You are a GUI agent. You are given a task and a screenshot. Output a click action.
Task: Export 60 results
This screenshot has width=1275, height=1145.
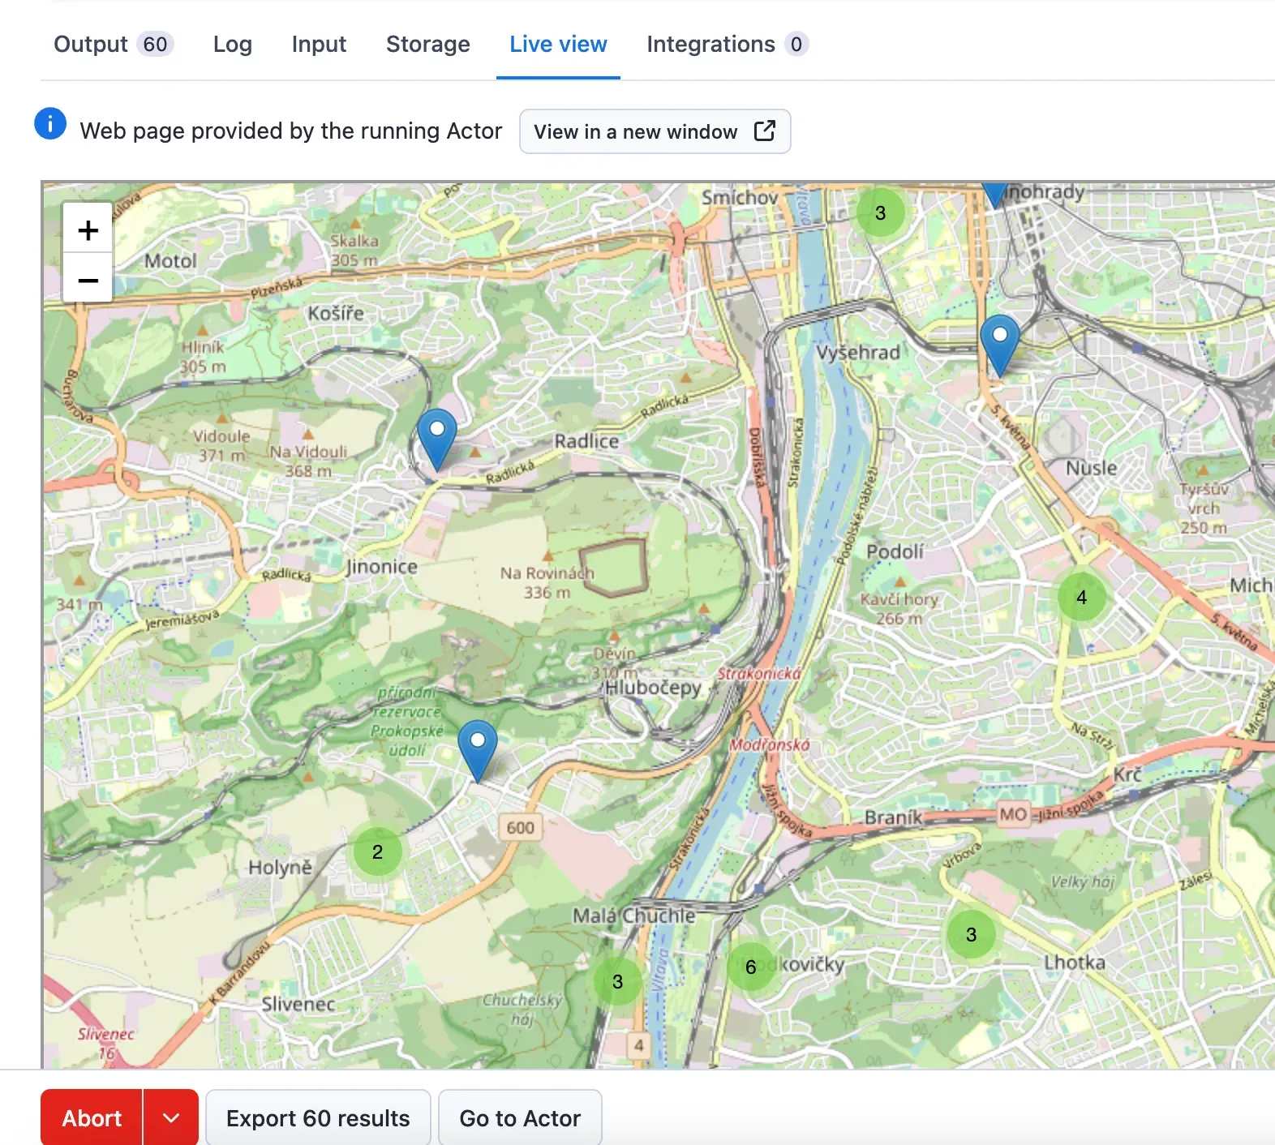(x=318, y=1118)
